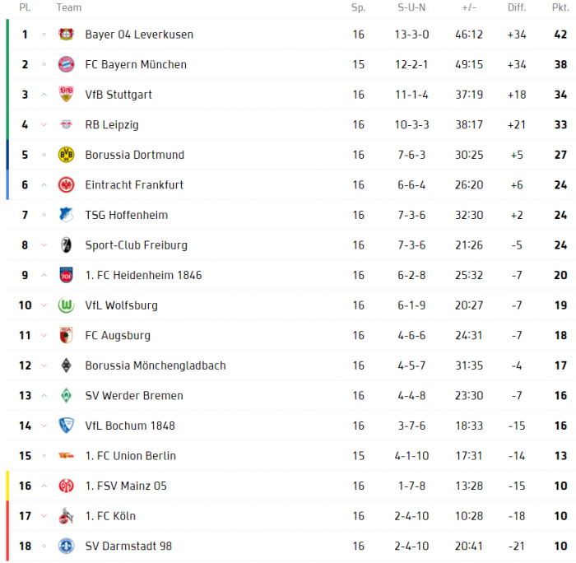The height and width of the screenshot is (563, 576).
Task: Open the Borussia Mönchengladbach team link
Action: click(x=156, y=365)
